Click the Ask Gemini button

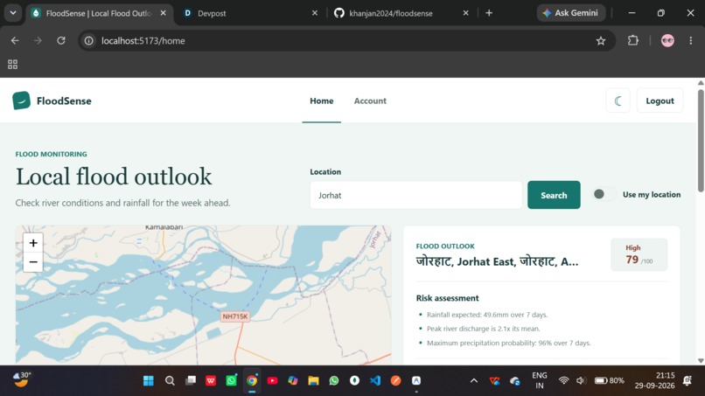pos(570,13)
